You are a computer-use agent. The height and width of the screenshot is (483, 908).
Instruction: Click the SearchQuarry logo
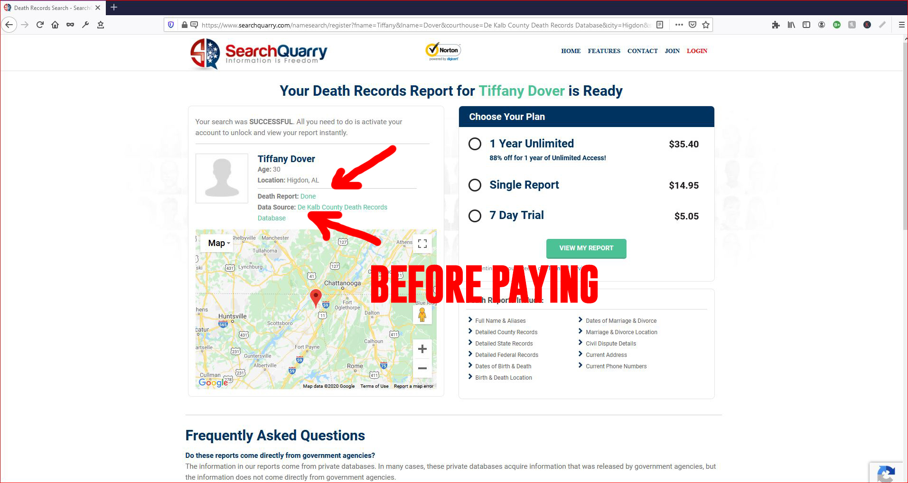click(x=259, y=54)
